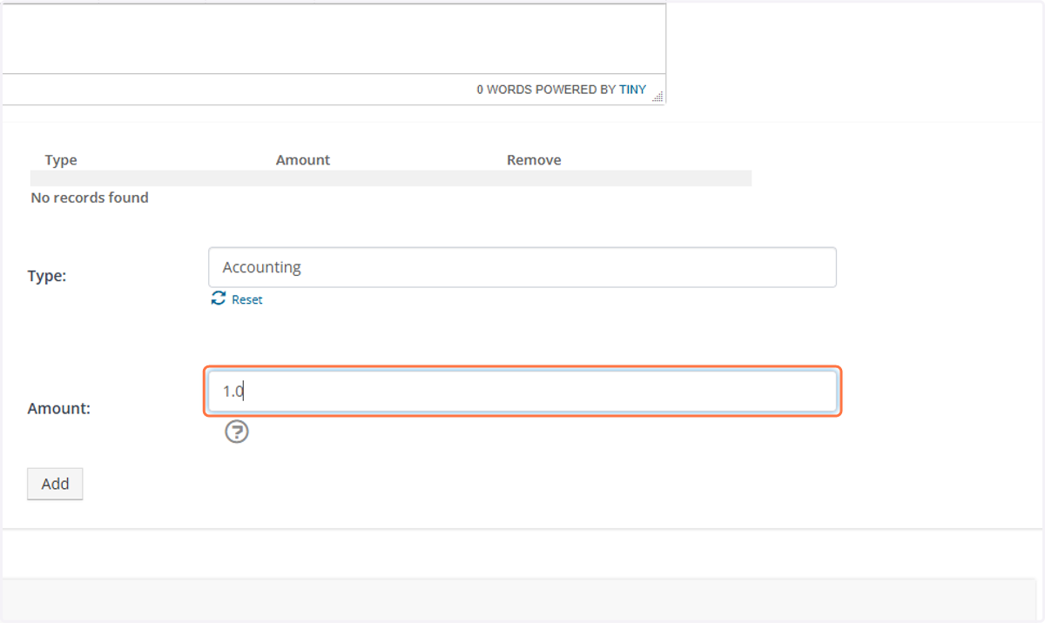Image resolution: width=1045 pixels, height=623 pixels.
Task: Click the Reset link under Type
Action: point(246,299)
